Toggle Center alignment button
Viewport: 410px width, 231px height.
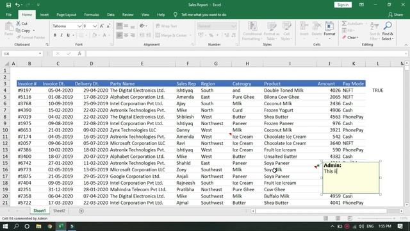click(126, 35)
